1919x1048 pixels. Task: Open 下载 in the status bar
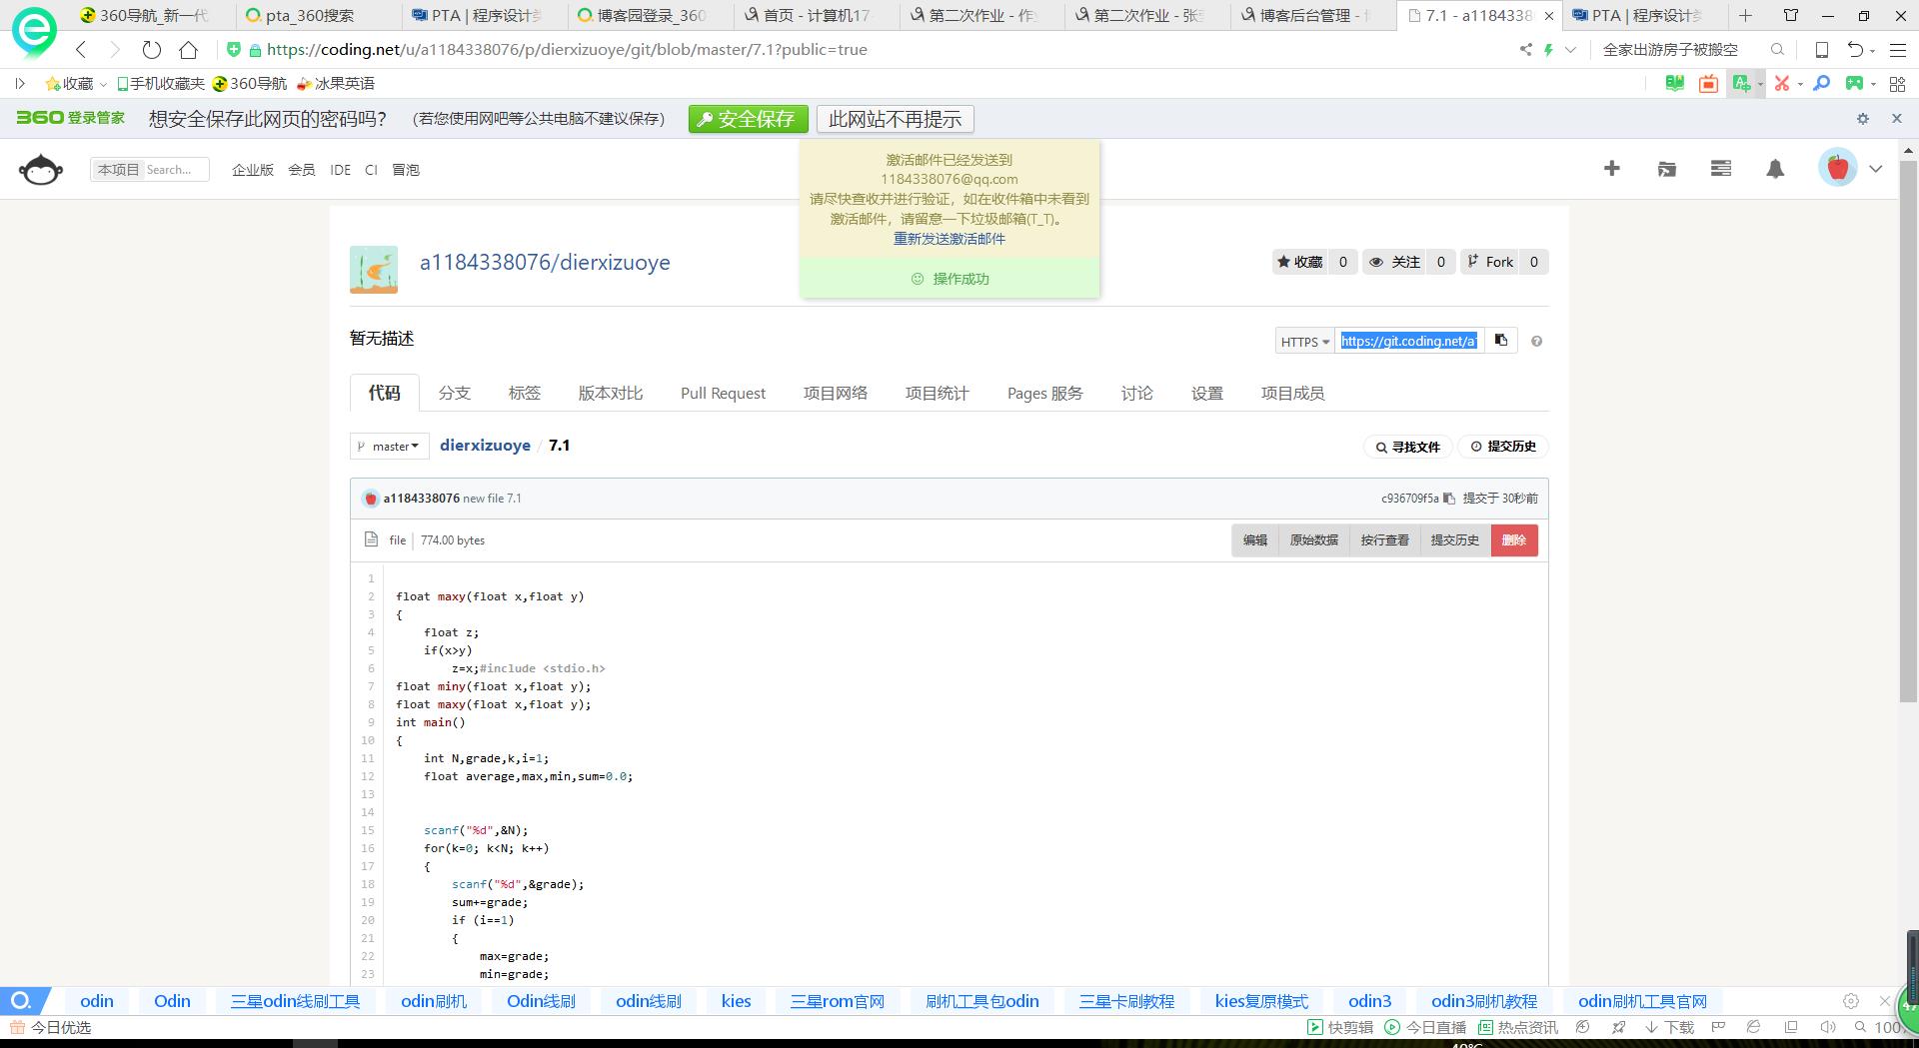(x=1670, y=1027)
